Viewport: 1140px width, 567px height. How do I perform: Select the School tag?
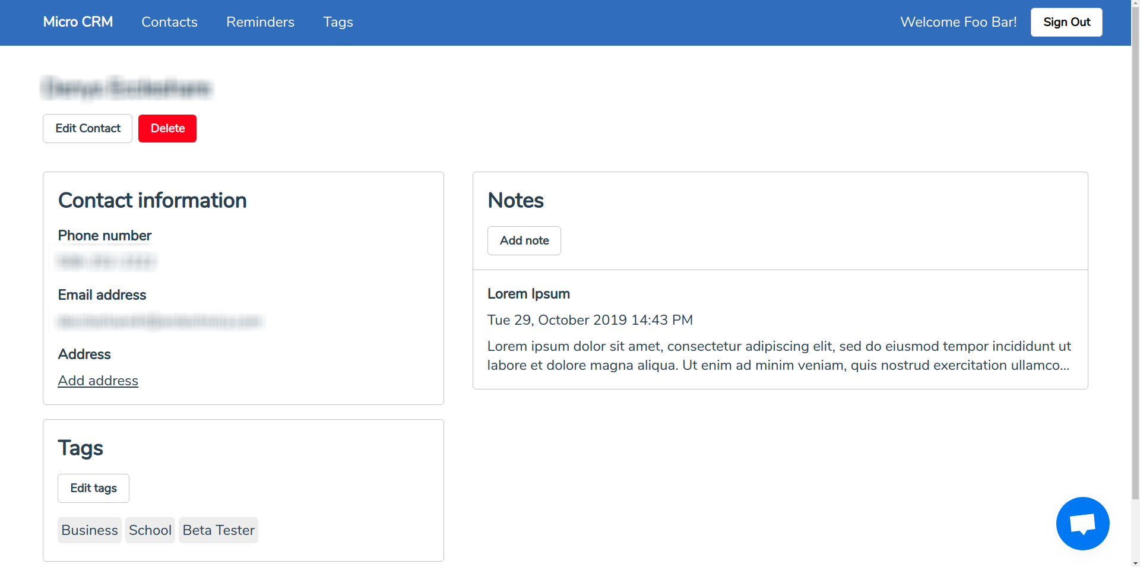click(x=150, y=530)
